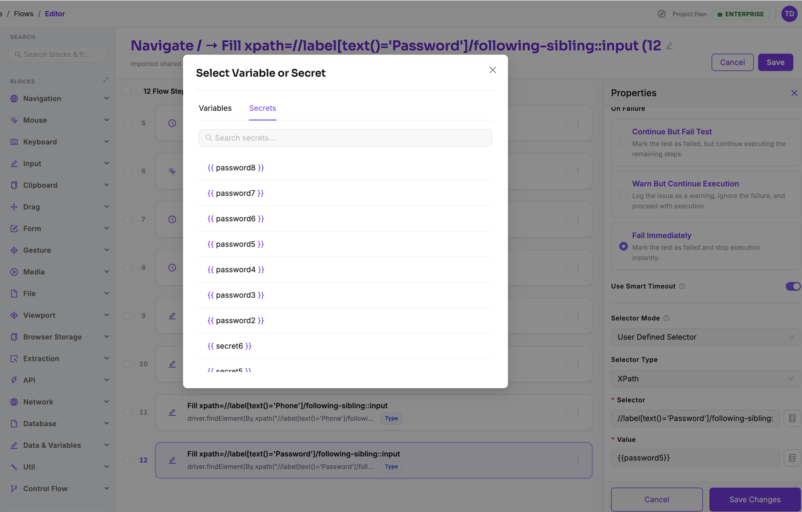802x512 pixels.
Task: Click the Form block icon
Action: point(14,229)
